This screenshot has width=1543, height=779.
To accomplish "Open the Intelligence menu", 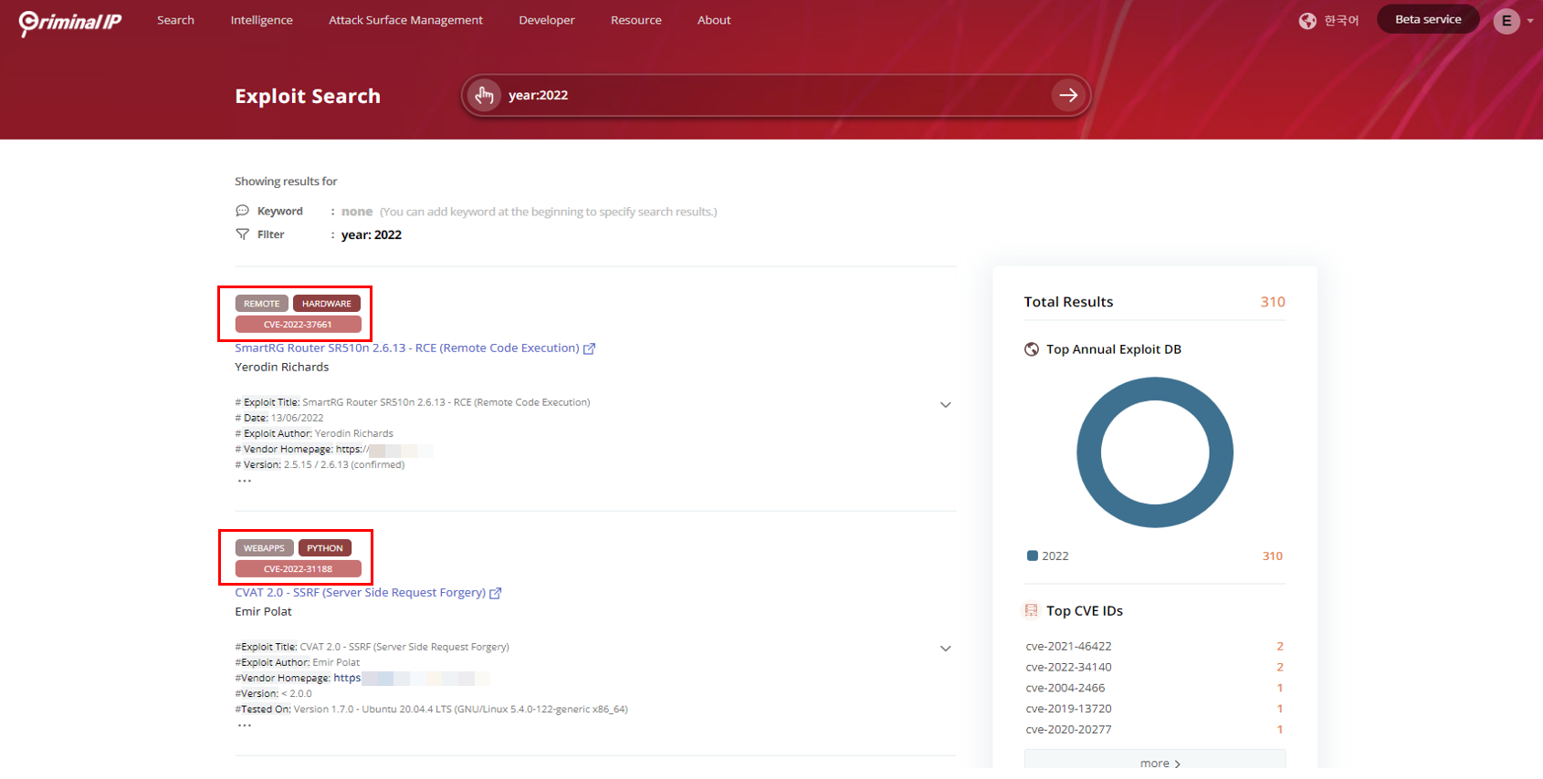I will tap(261, 20).
